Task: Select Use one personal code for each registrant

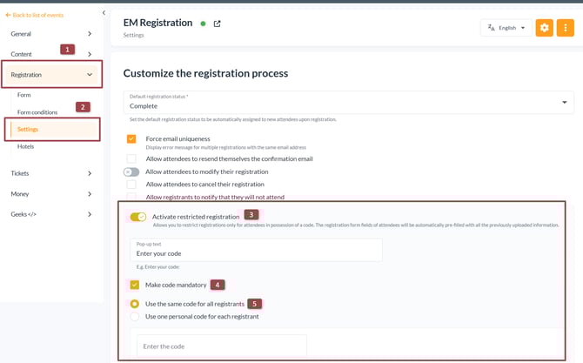Action: (134, 317)
